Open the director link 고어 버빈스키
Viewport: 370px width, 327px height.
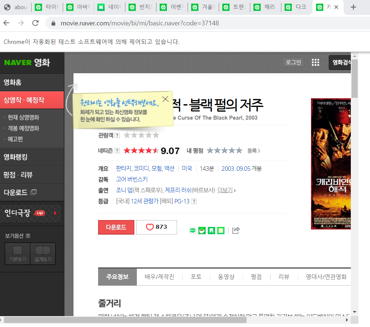[x=132, y=179]
